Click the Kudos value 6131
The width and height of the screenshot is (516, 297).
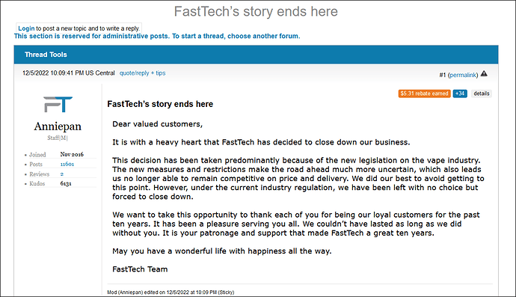coord(66,183)
